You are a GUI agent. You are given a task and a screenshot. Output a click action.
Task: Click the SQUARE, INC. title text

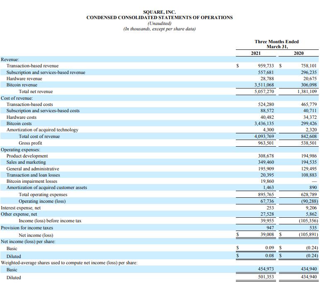click(x=160, y=12)
